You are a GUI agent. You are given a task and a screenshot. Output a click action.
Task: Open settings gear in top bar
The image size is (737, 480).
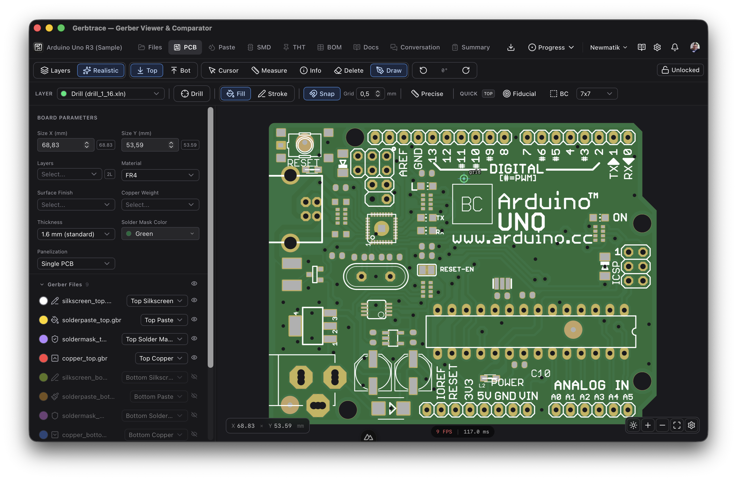point(657,47)
